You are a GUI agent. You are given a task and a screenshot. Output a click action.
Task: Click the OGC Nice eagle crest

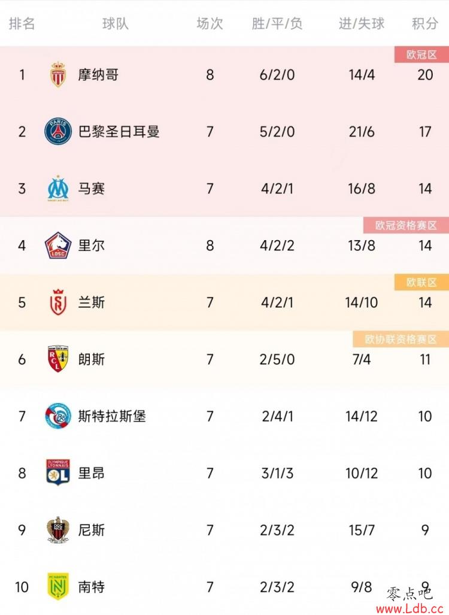click(x=58, y=529)
